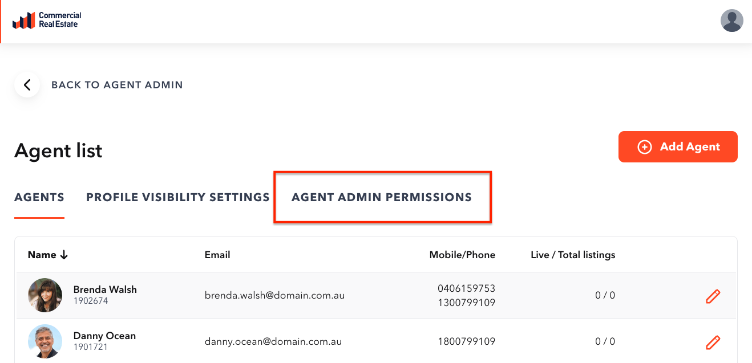Open Danny Ocean's profile photo
The width and height of the screenshot is (752, 363).
[x=45, y=341]
